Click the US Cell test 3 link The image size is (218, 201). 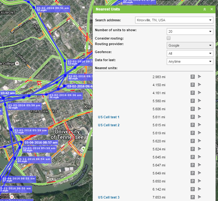click(109, 198)
